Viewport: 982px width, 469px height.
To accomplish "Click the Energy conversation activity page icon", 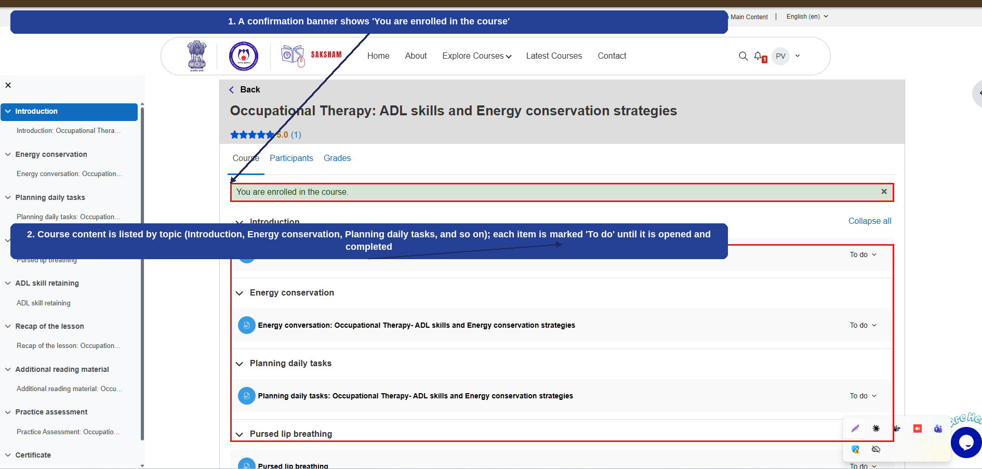I will click(x=247, y=325).
